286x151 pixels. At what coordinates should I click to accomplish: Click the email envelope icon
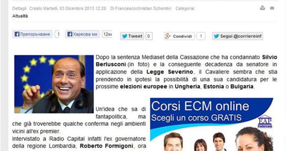coord(272,8)
